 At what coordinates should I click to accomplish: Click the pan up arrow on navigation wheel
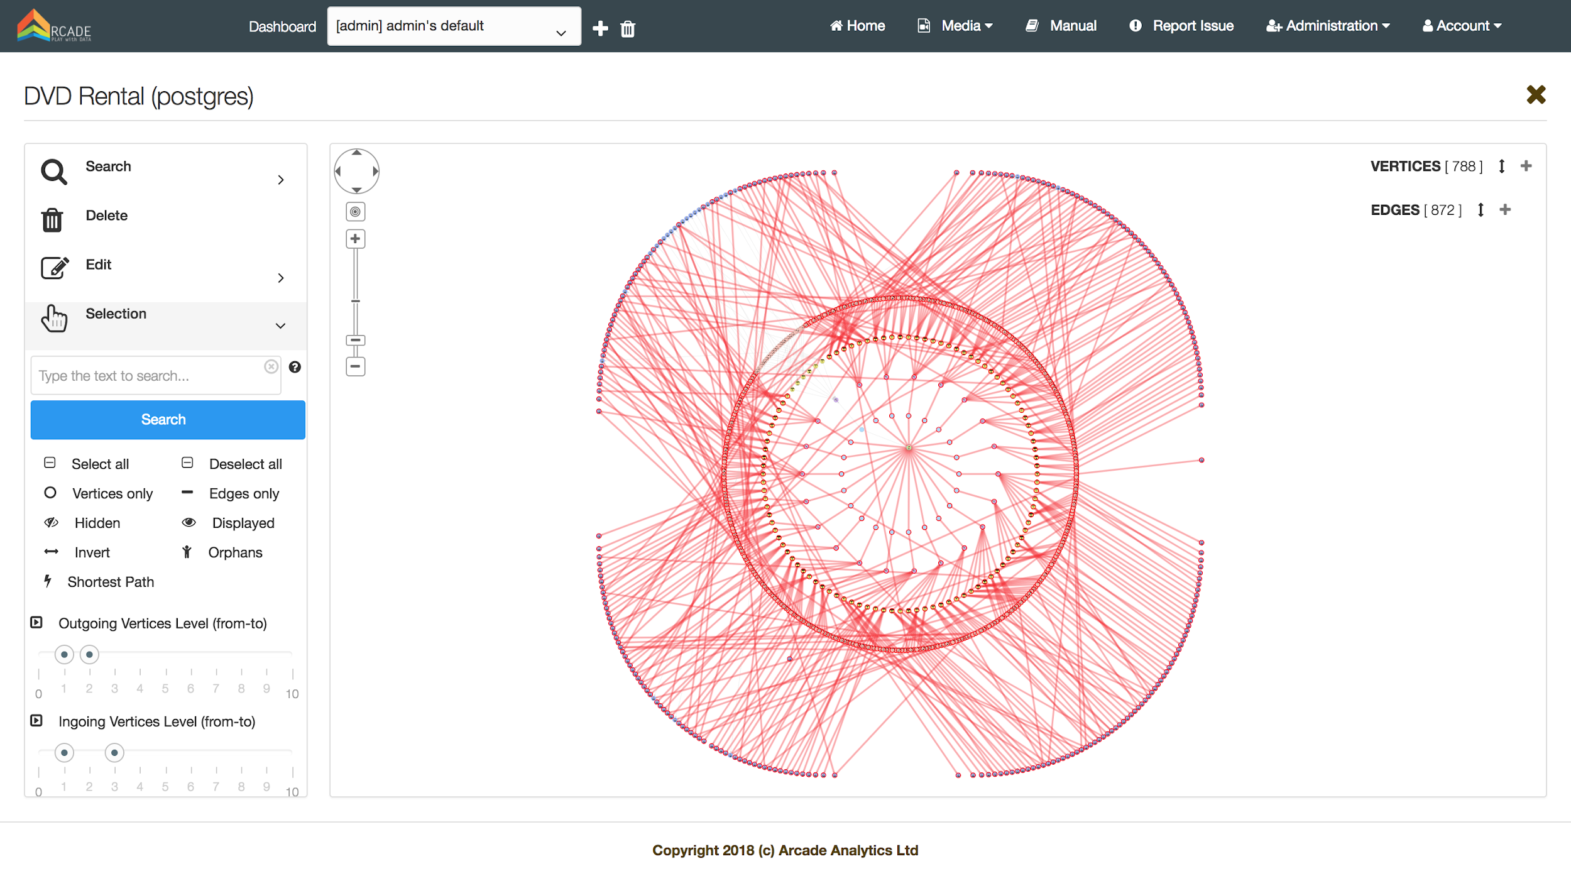click(x=356, y=153)
